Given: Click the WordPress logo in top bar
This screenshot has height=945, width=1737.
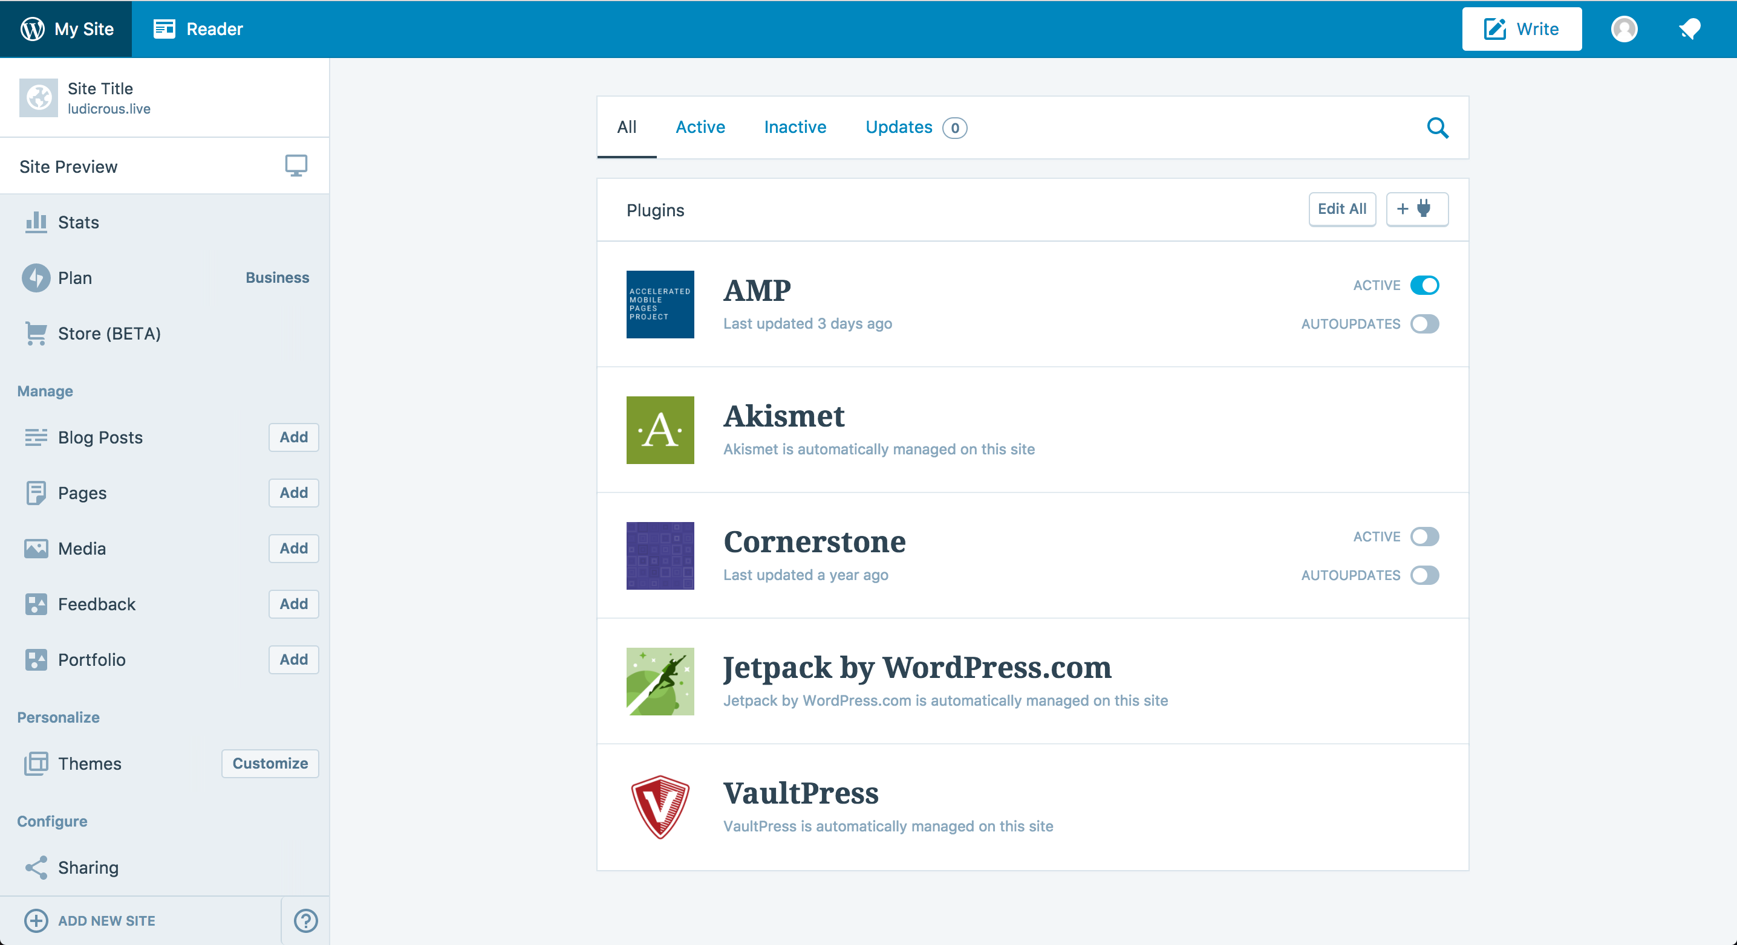Looking at the screenshot, I should [x=31, y=29].
